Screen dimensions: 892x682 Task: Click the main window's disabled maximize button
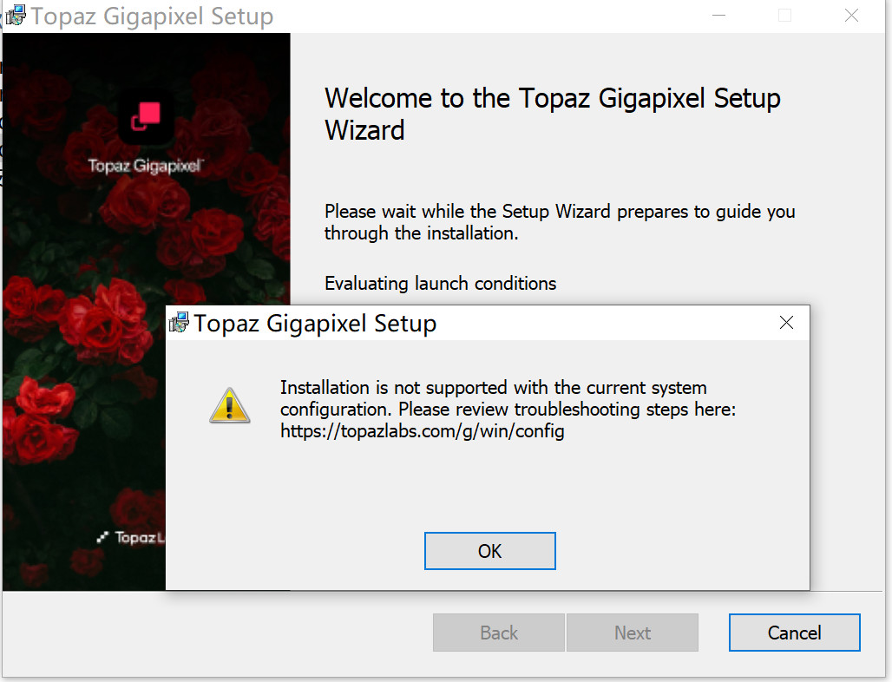784,16
